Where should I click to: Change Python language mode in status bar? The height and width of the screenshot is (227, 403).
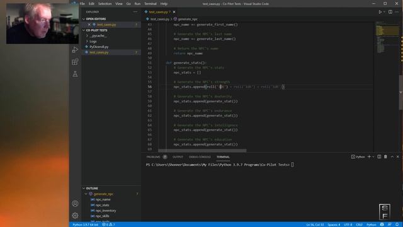[371, 224]
